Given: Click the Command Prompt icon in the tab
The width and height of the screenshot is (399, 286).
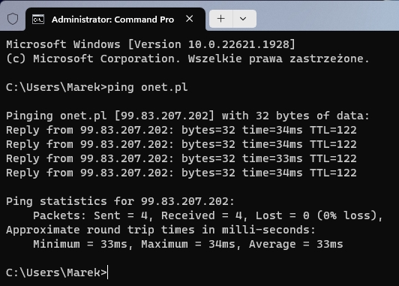Looking at the screenshot, I should point(38,20).
